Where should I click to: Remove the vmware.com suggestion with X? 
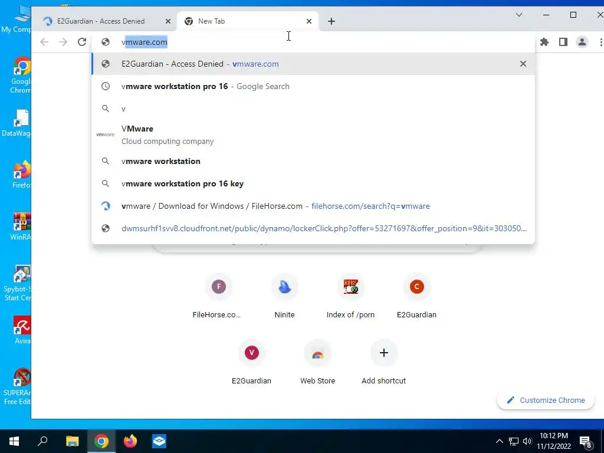pyautogui.click(x=523, y=64)
